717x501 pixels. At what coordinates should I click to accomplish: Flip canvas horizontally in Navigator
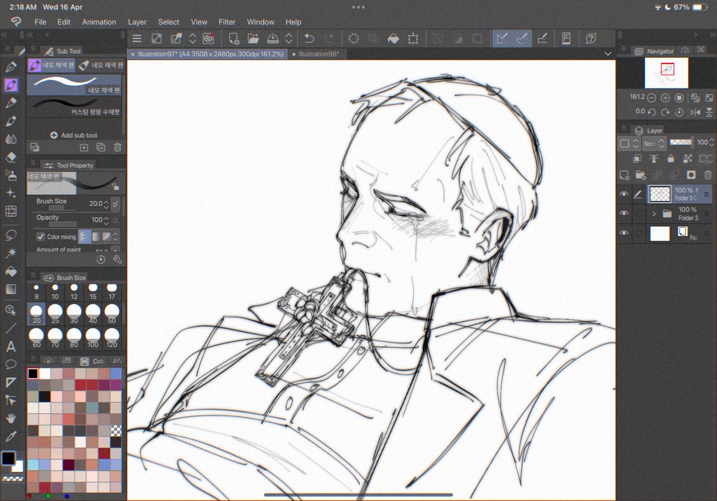point(695,112)
